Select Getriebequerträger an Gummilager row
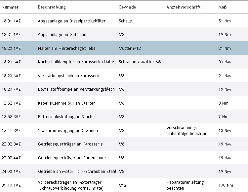The width and height of the screenshot is (248, 192). [72, 158]
